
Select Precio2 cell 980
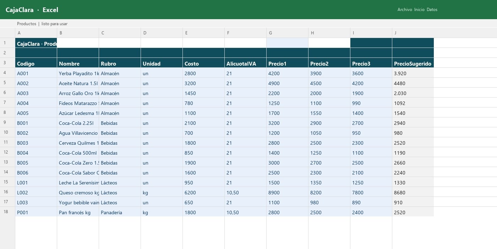329,202
